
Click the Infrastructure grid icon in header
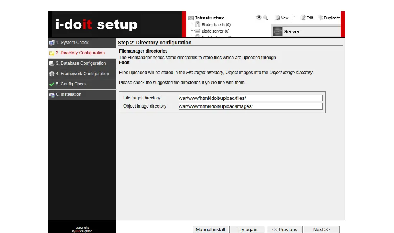191,18
